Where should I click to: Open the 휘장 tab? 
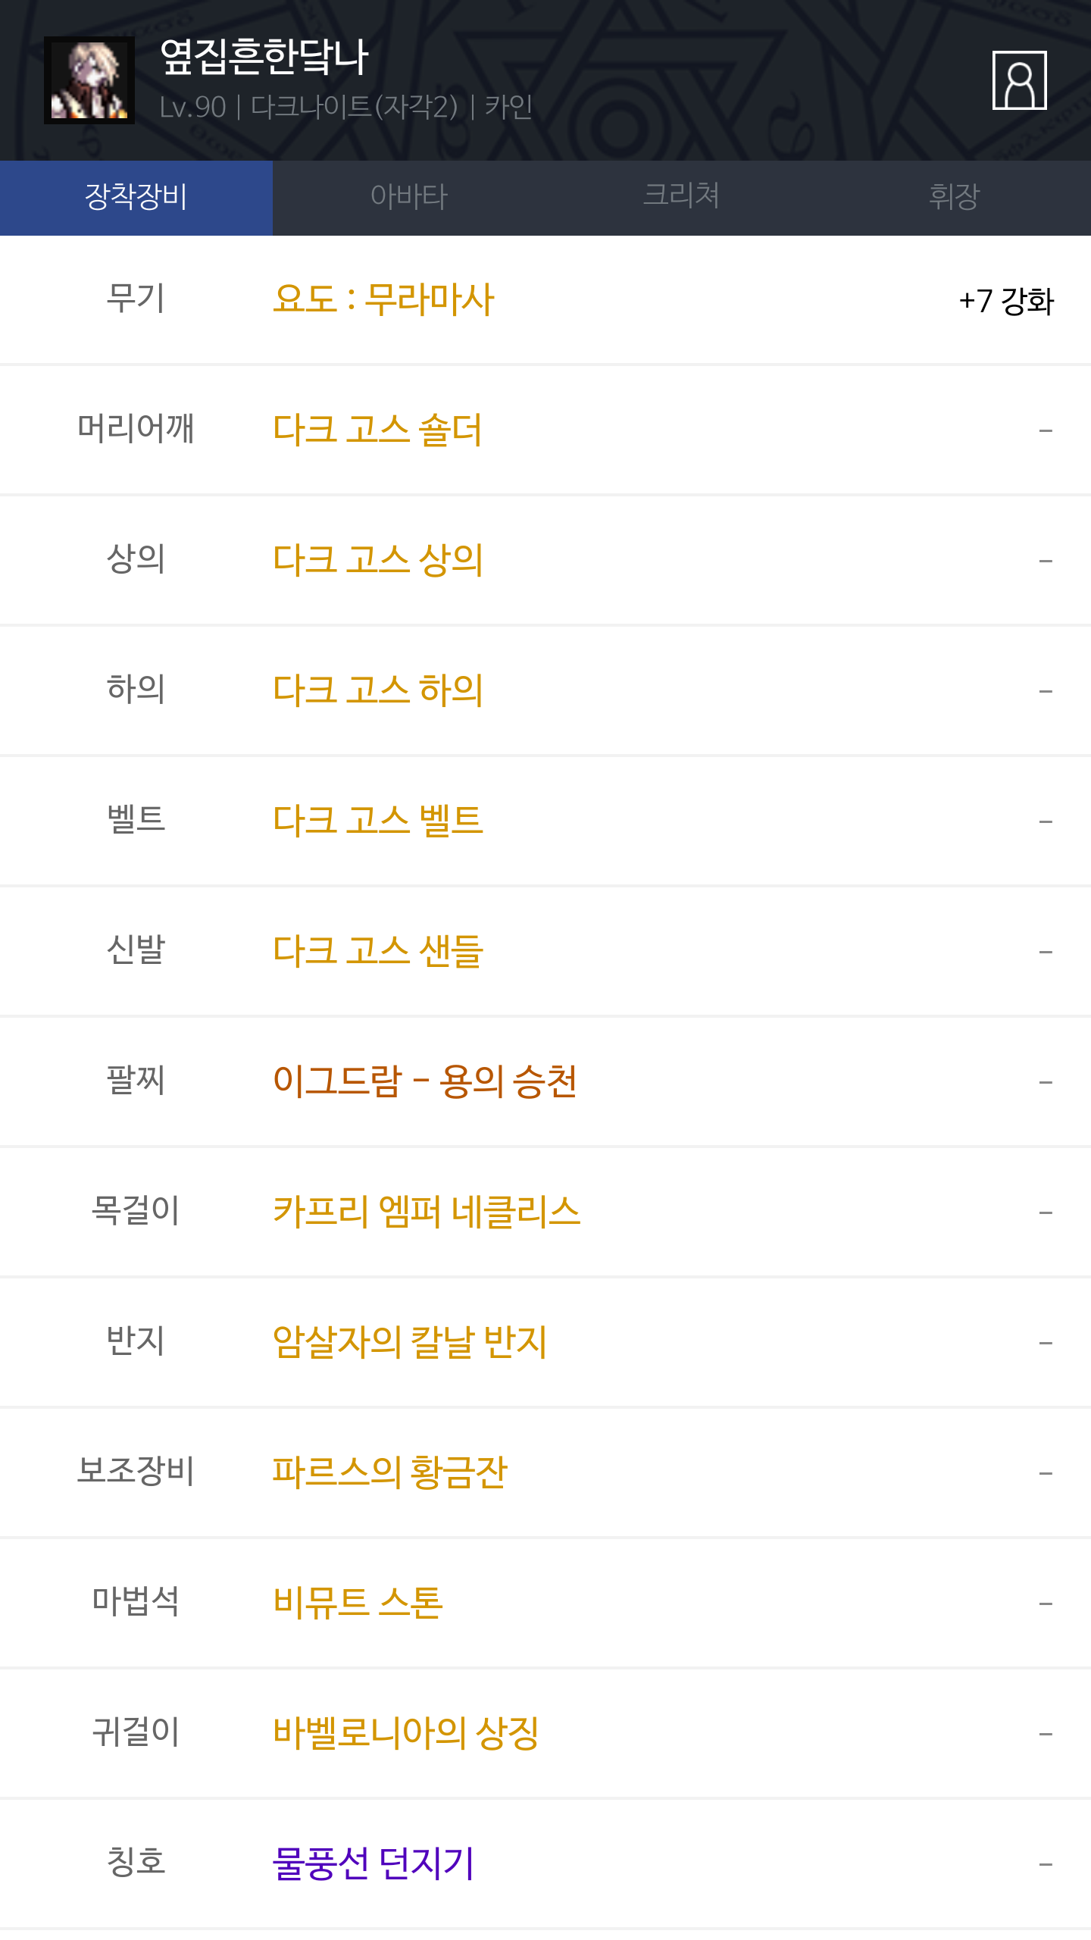954,197
